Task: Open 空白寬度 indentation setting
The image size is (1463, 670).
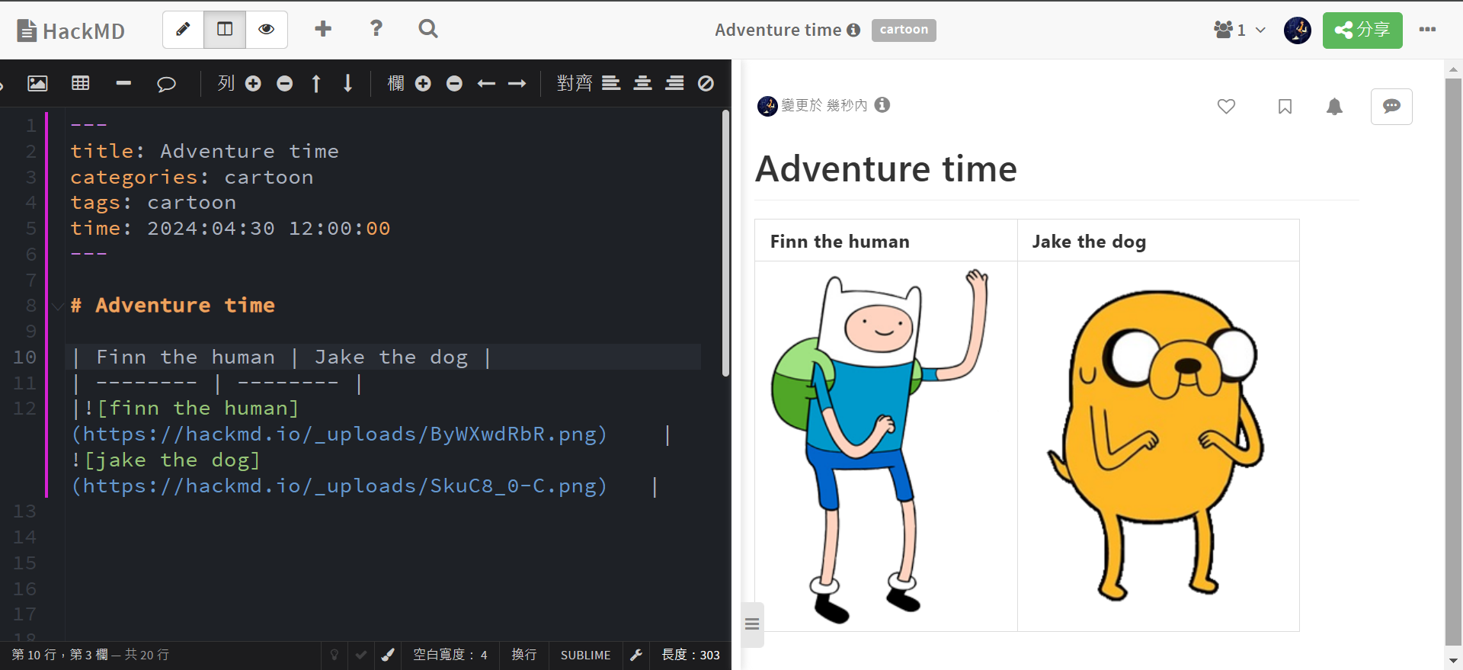Action: [x=450, y=655]
